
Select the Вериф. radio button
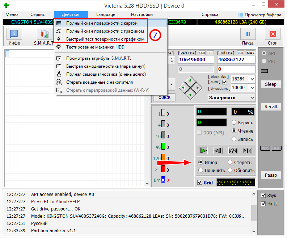pos(234,122)
